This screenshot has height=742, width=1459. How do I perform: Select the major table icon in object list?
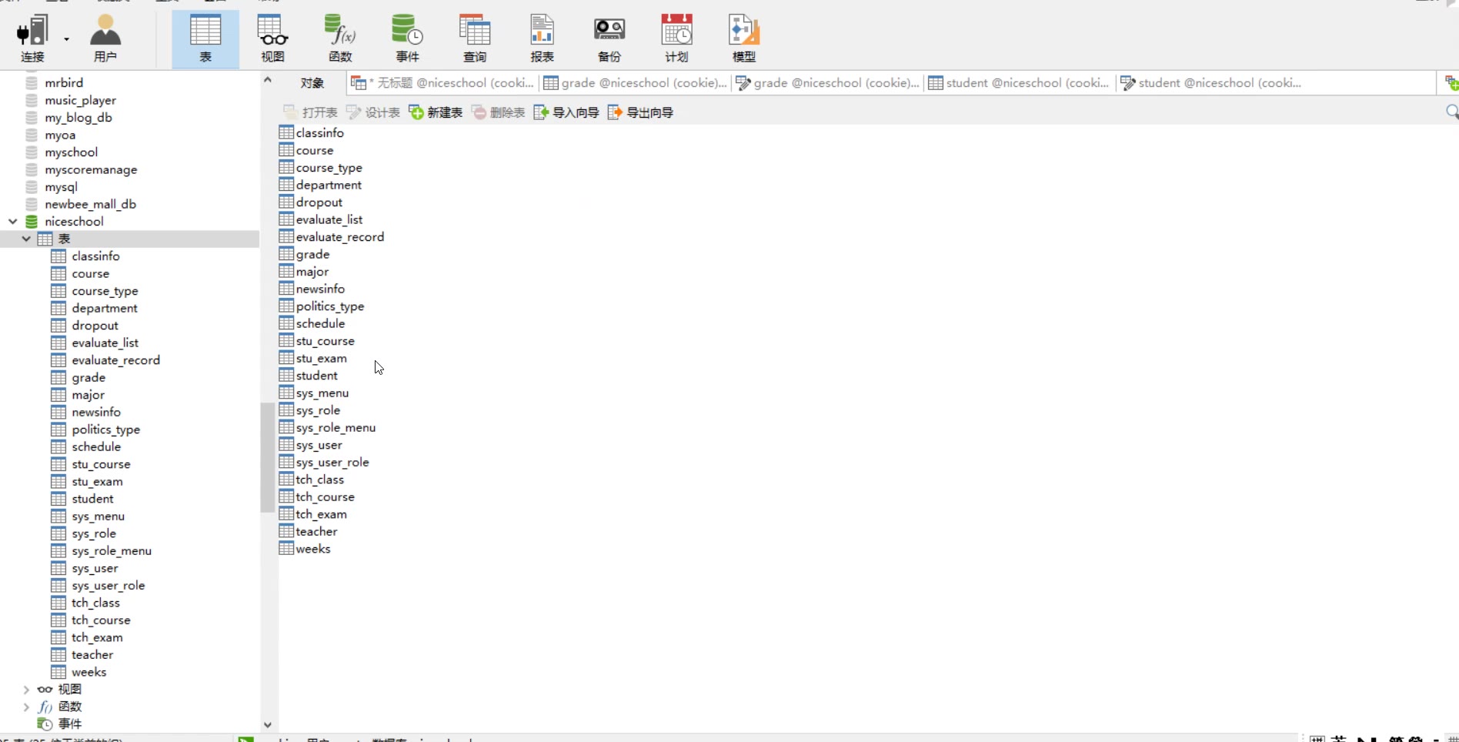click(286, 272)
